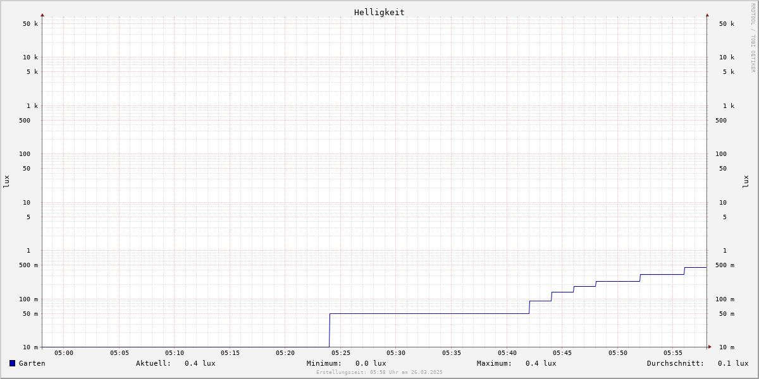Click the Minimum 0.0 lux value

click(x=371, y=363)
